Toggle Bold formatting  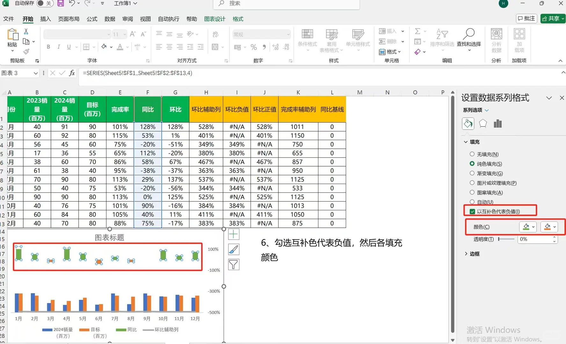pyautogui.click(x=48, y=47)
